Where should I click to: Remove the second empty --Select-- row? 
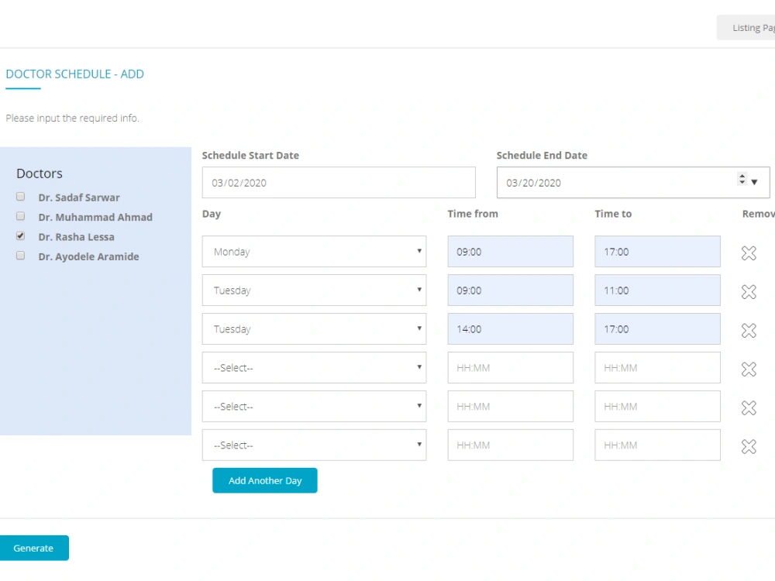pos(749,407)
